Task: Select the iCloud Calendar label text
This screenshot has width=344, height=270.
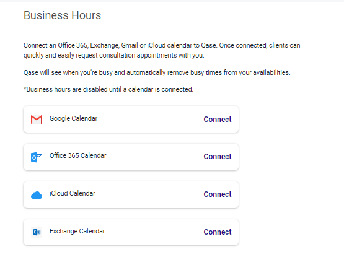Action: pos(73,193)
